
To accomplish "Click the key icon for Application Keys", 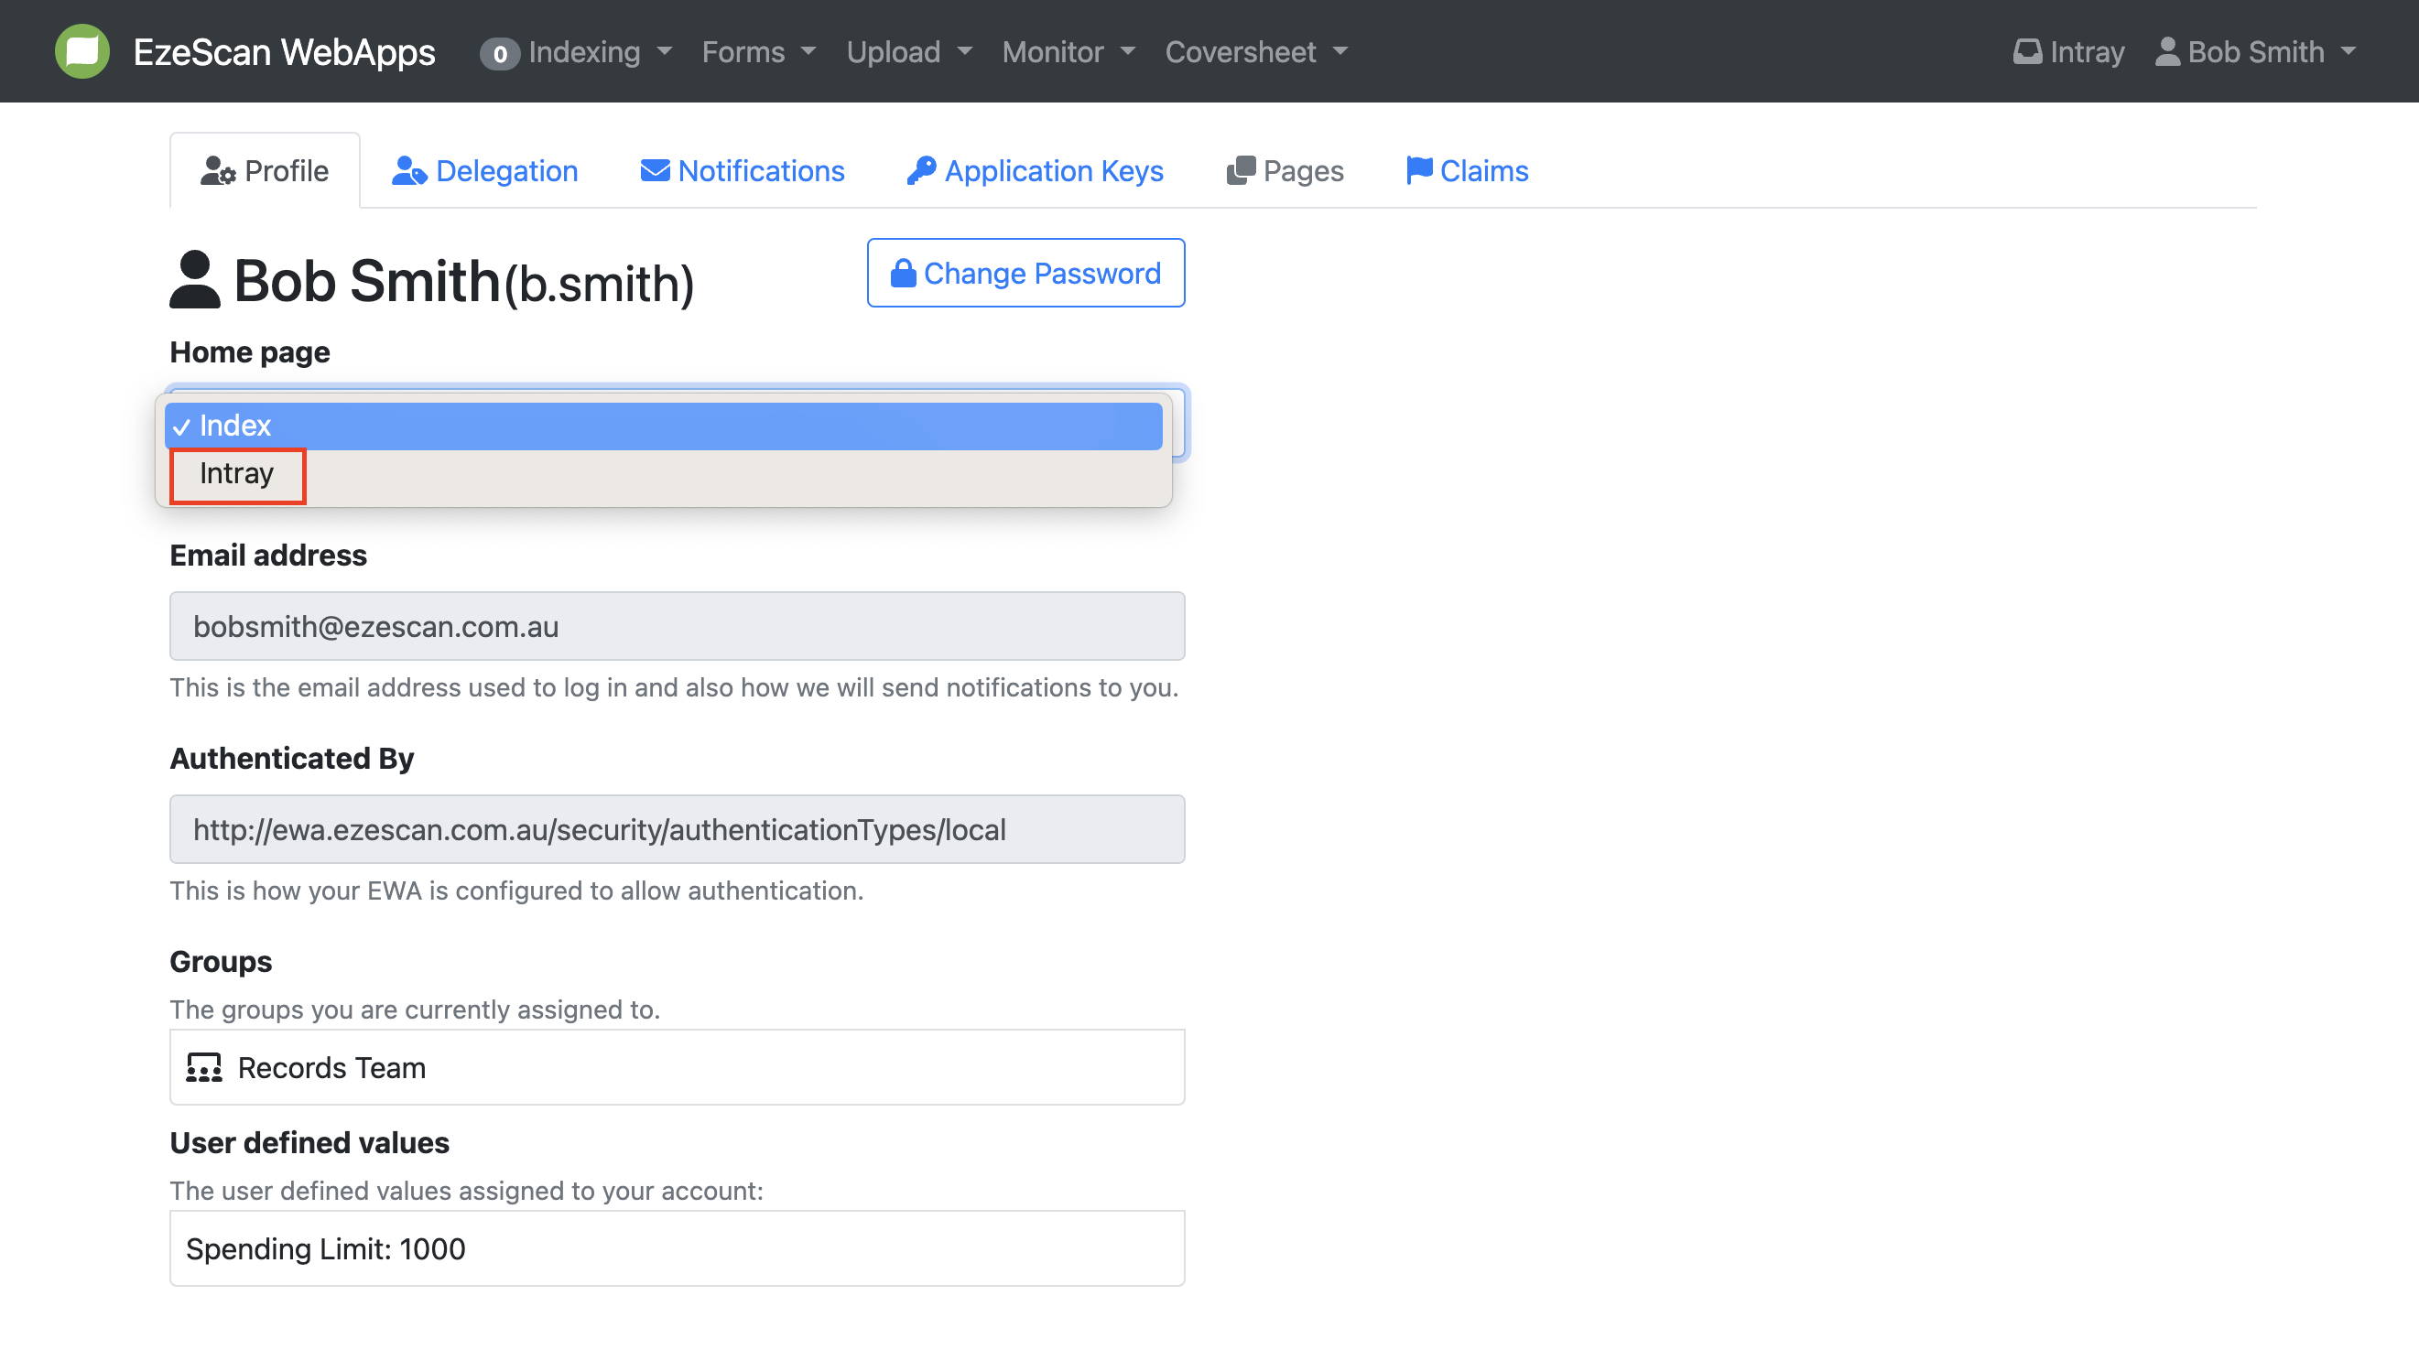I will (x=920, y=170).
